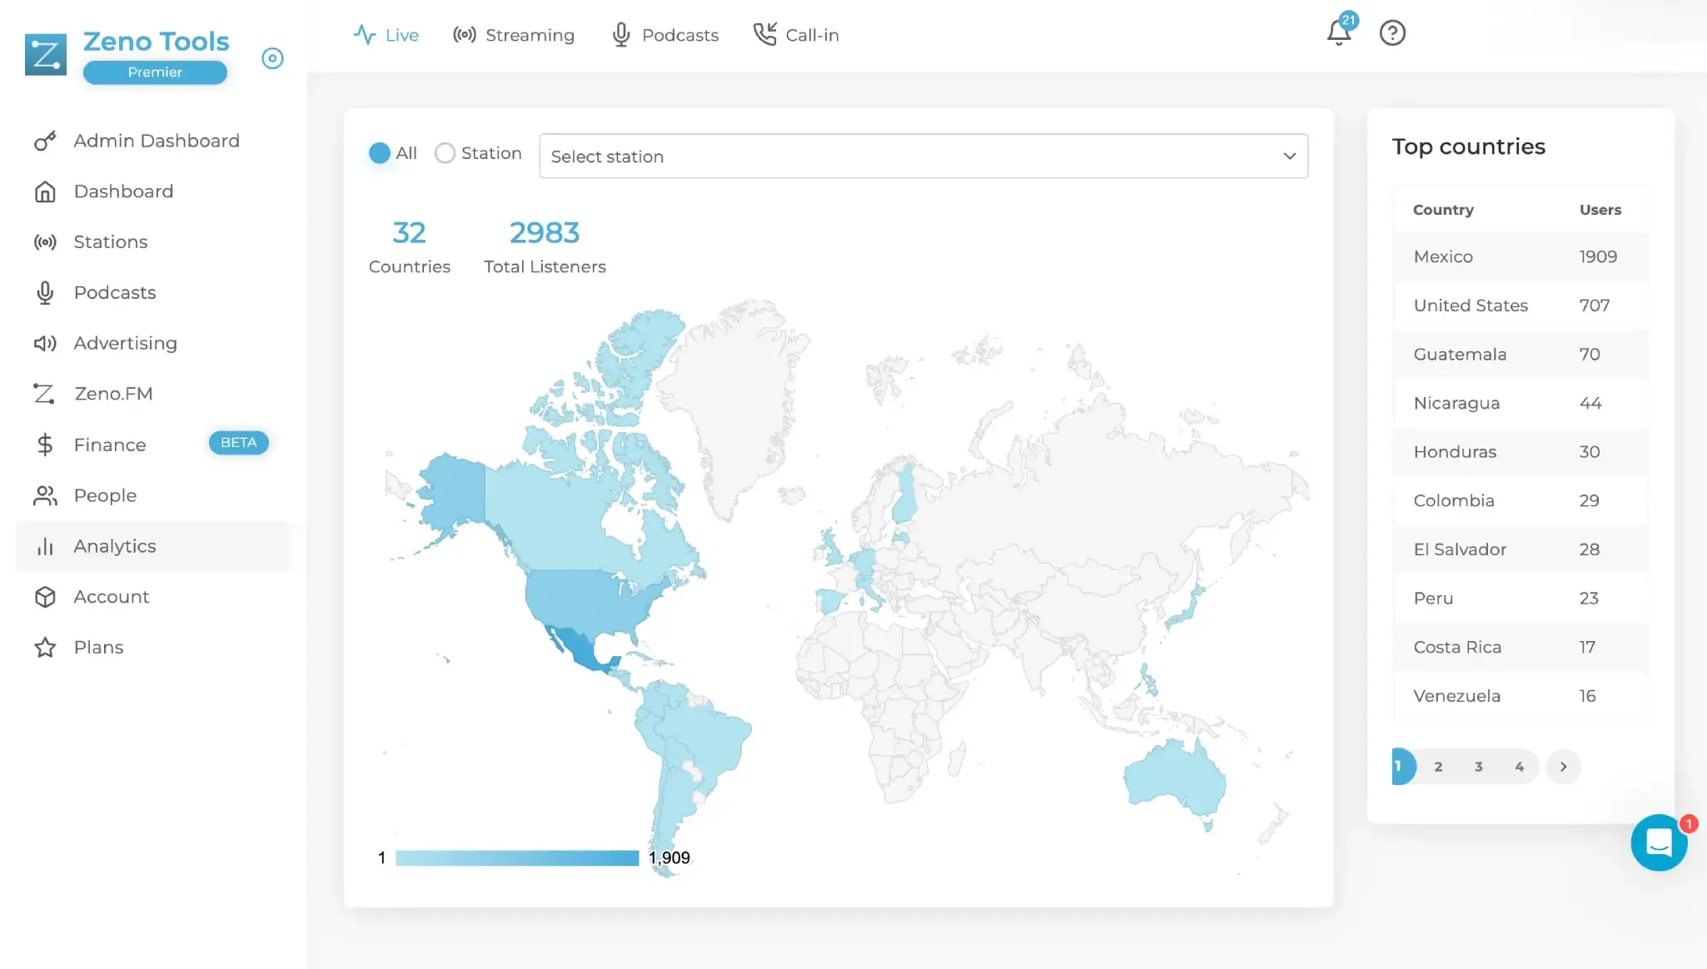This screenshot has height=969, width=1707.
Task: Click the dollar icon for Finance
Action: point(45,445)
